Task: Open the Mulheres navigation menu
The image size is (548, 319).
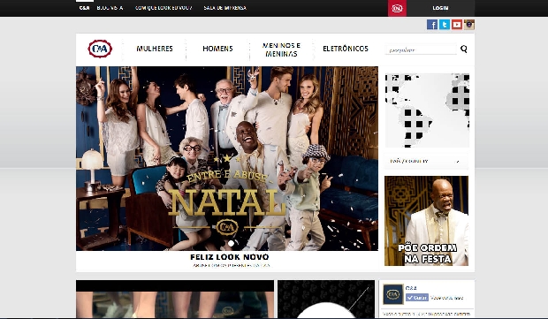Action: click(155, 49)
